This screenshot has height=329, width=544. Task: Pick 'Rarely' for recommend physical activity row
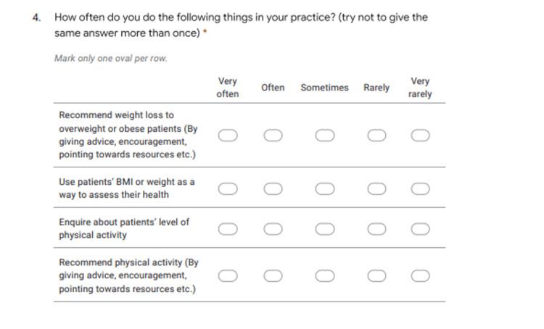pyautogui.click(x=376, y=276)
